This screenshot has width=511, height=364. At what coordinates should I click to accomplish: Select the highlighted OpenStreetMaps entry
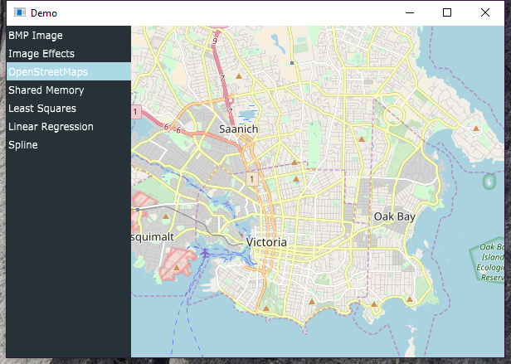pyautogui.click(x=68, y=71)
